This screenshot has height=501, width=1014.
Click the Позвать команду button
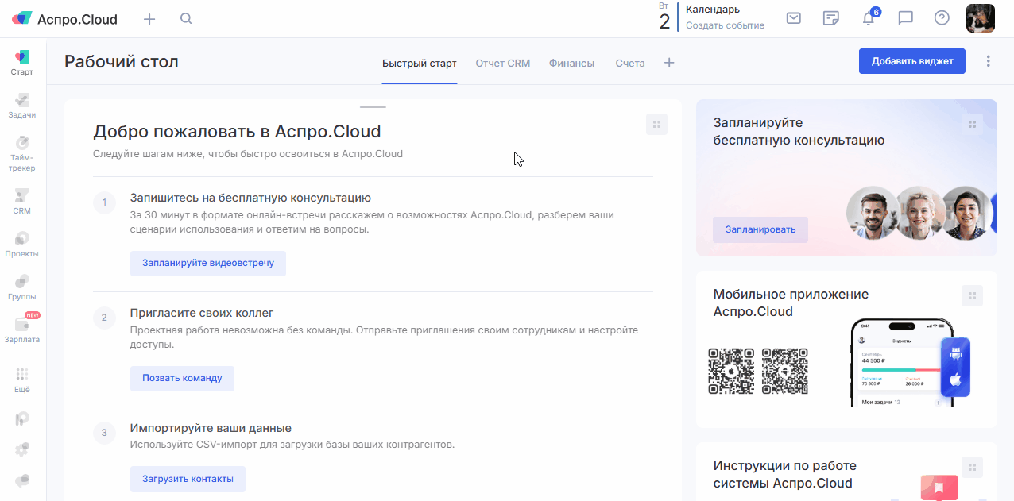pyautogui.click(x=182, y=378)
